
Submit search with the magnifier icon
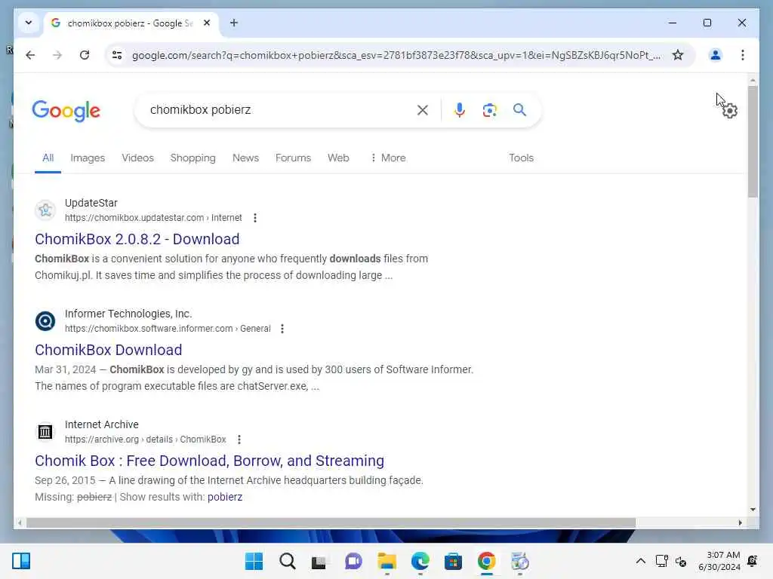click(x=519, y=110)
